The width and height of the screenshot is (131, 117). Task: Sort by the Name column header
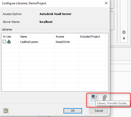(36, 37)
